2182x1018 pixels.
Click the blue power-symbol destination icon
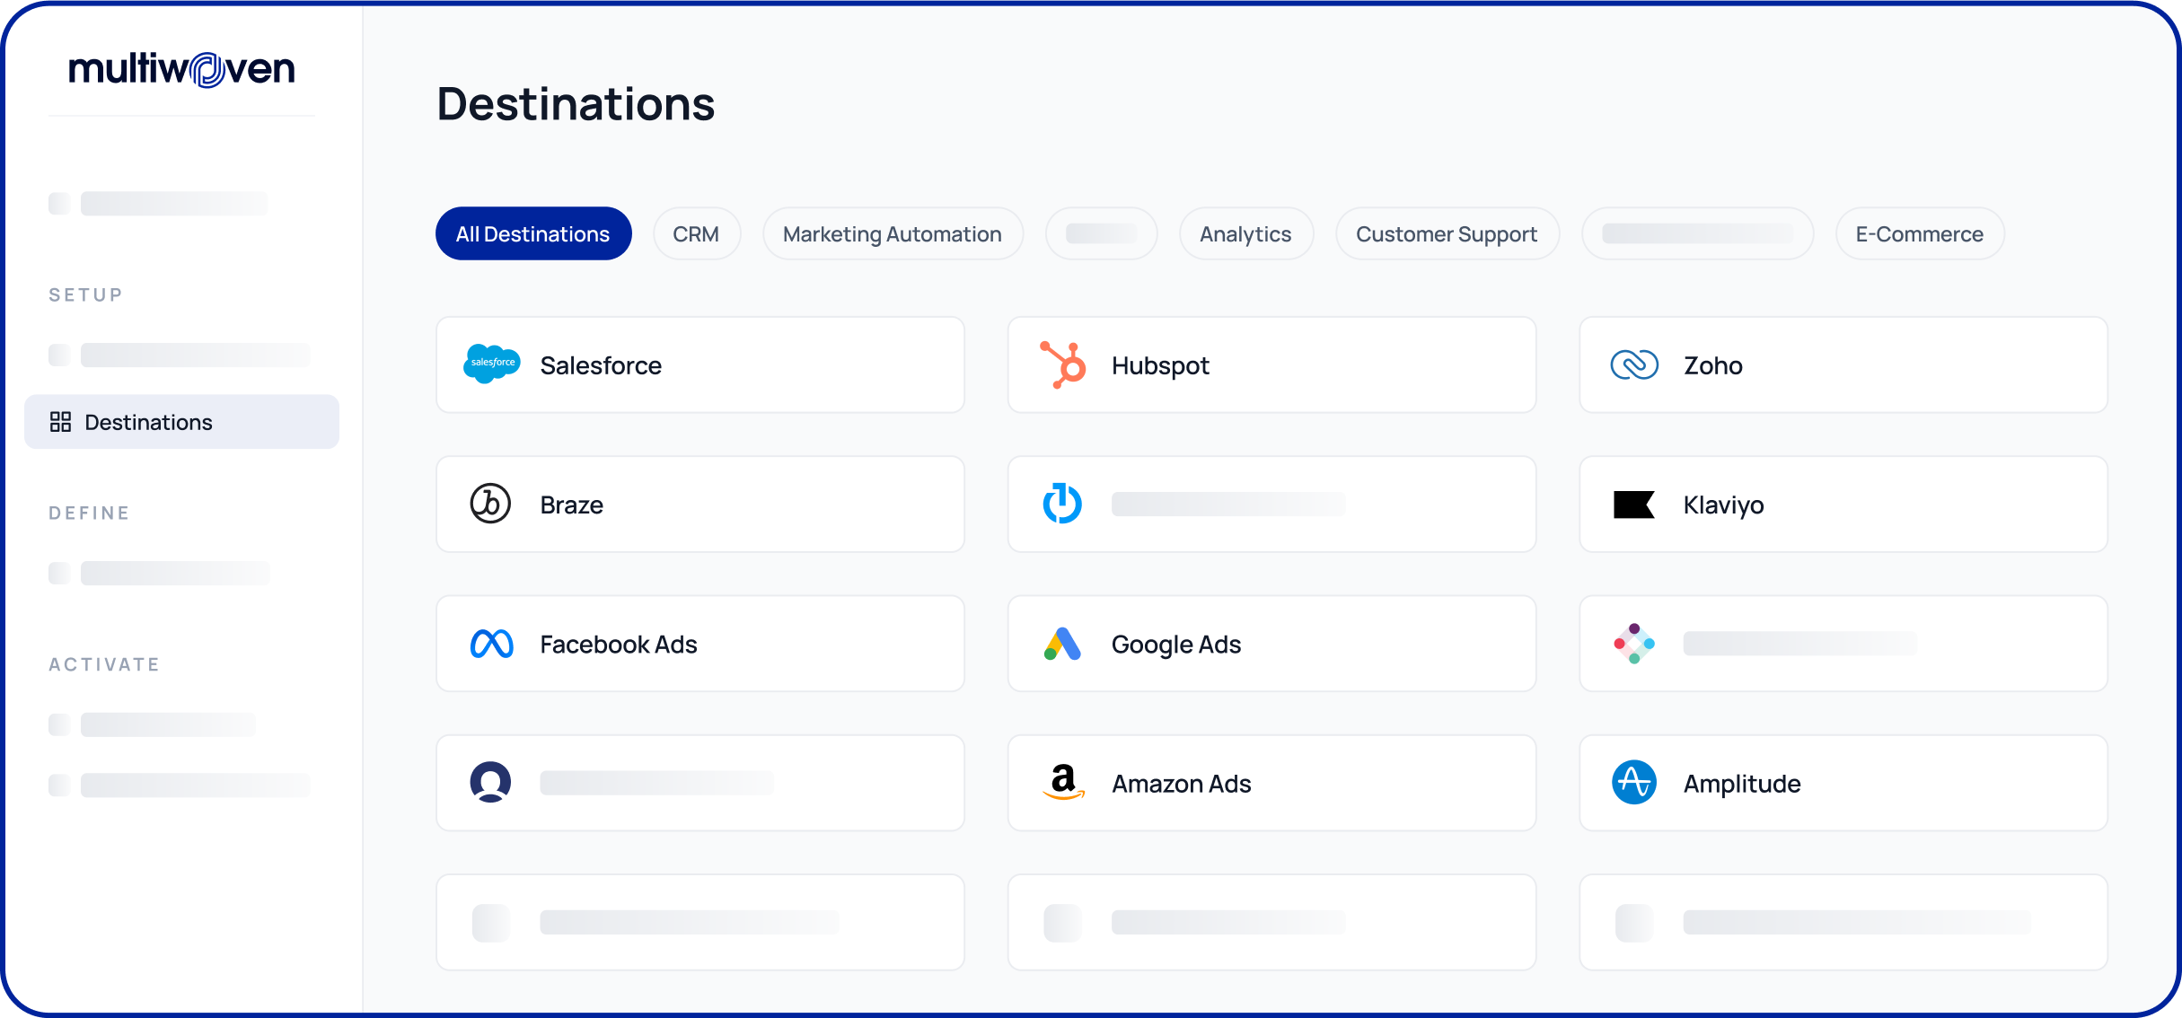coord(1062,504)
